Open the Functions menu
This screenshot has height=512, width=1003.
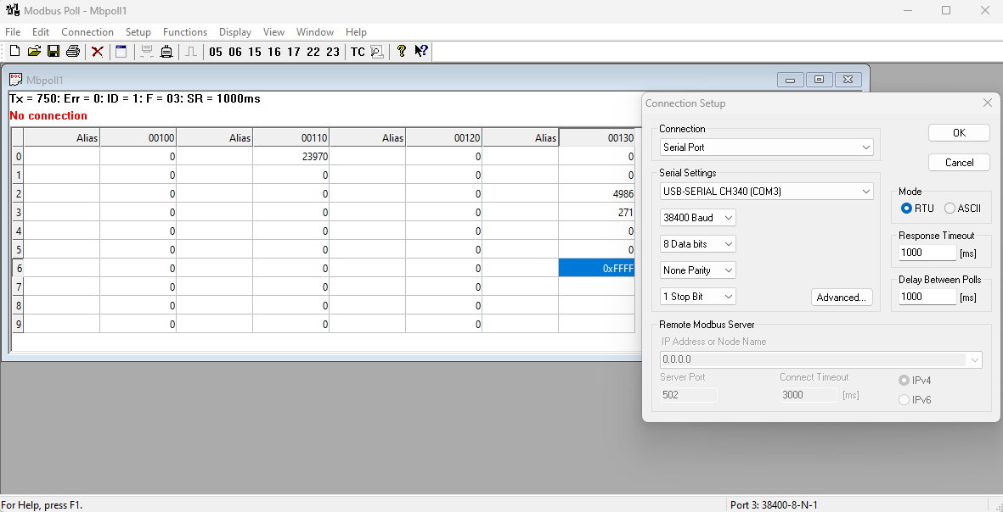184,32
